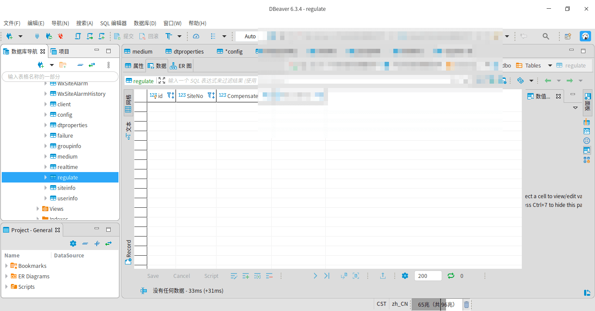Toggle link with editor in database navigator
This screenshot has height=311, width=595.
pos(92,65)
